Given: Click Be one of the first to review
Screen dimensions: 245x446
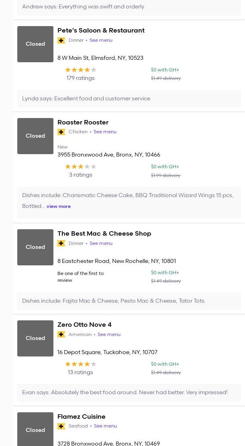Looking at the screenshot, I should [81, 277].
